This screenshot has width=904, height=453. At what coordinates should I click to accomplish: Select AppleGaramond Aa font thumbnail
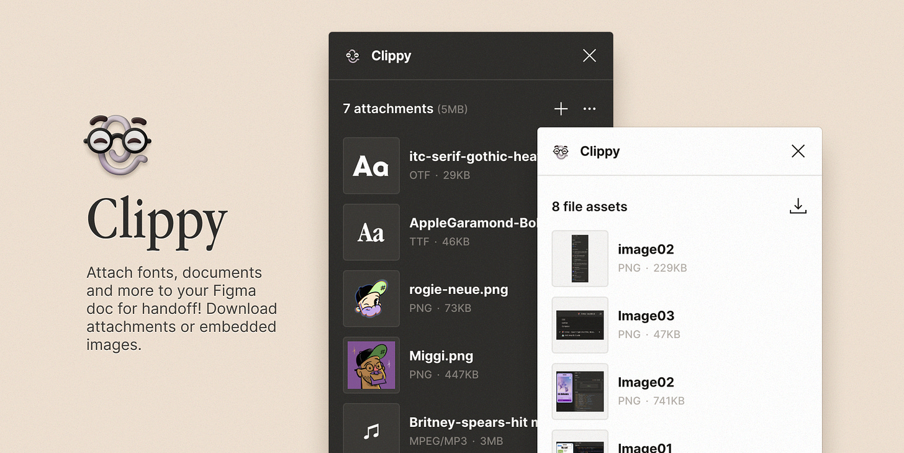click(371, 232)
